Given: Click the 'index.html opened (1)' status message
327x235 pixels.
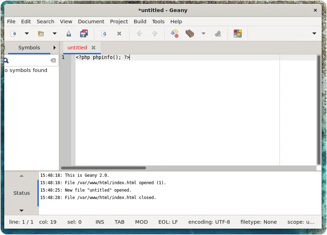Looking at the screenshot, I should click(103, 183).
